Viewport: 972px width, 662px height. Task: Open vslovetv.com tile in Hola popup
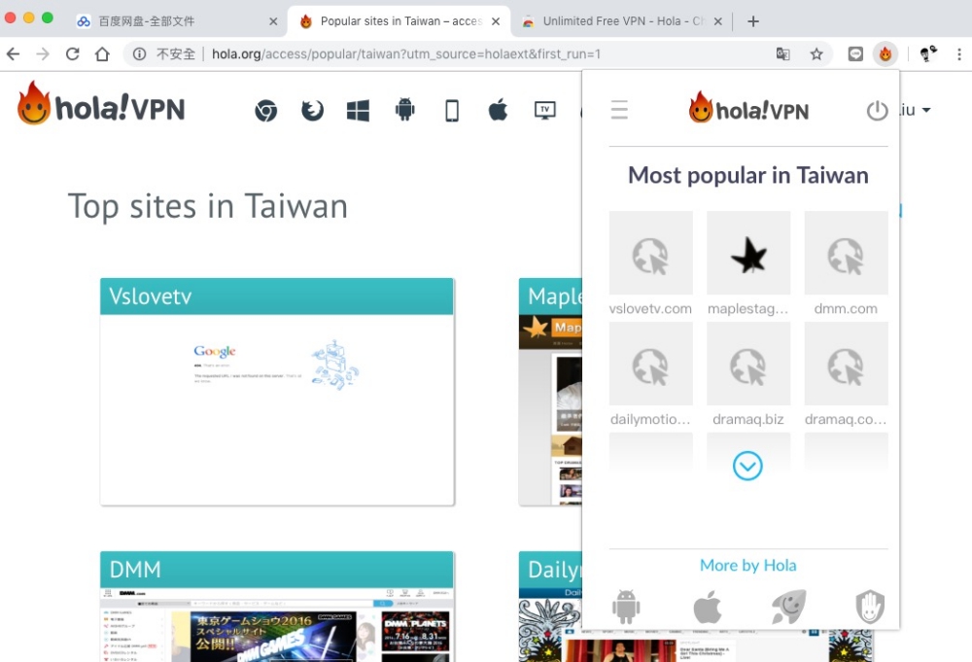[x=650, y=253]
